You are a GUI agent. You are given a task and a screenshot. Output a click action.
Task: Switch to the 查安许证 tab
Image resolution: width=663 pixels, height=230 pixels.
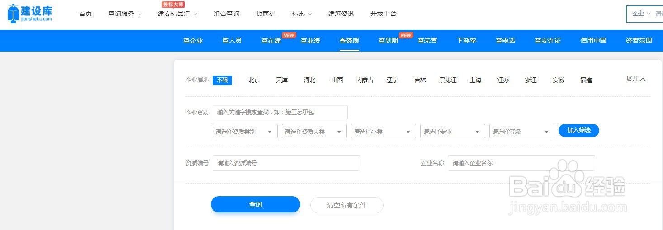point(548,41)
